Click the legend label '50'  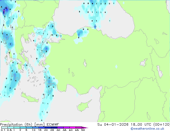tap(83, 130)
